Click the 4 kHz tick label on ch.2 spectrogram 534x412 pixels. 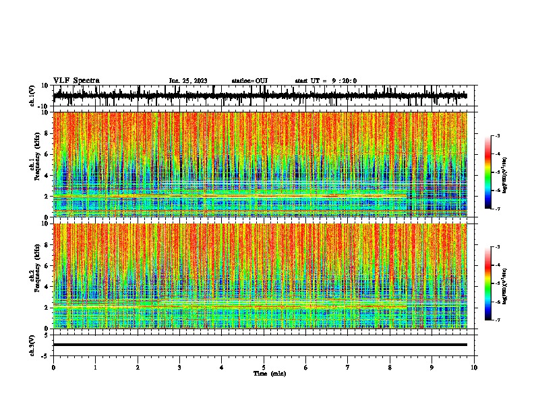[x=47, y=287]
